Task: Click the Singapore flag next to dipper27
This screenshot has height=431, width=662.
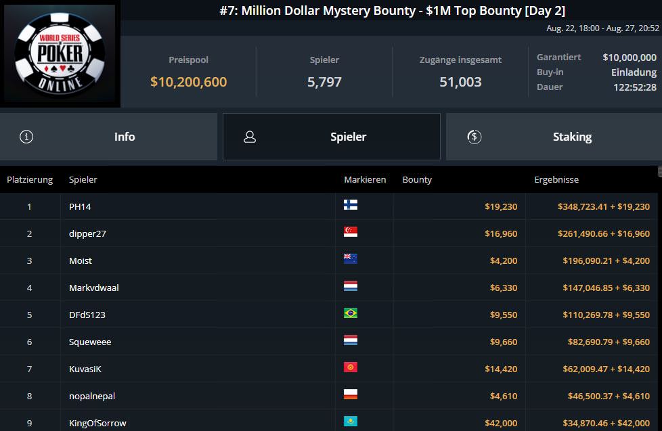Action: point(351,233)
